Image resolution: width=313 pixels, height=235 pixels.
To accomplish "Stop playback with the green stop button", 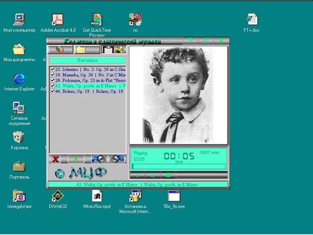I will 168,175.
